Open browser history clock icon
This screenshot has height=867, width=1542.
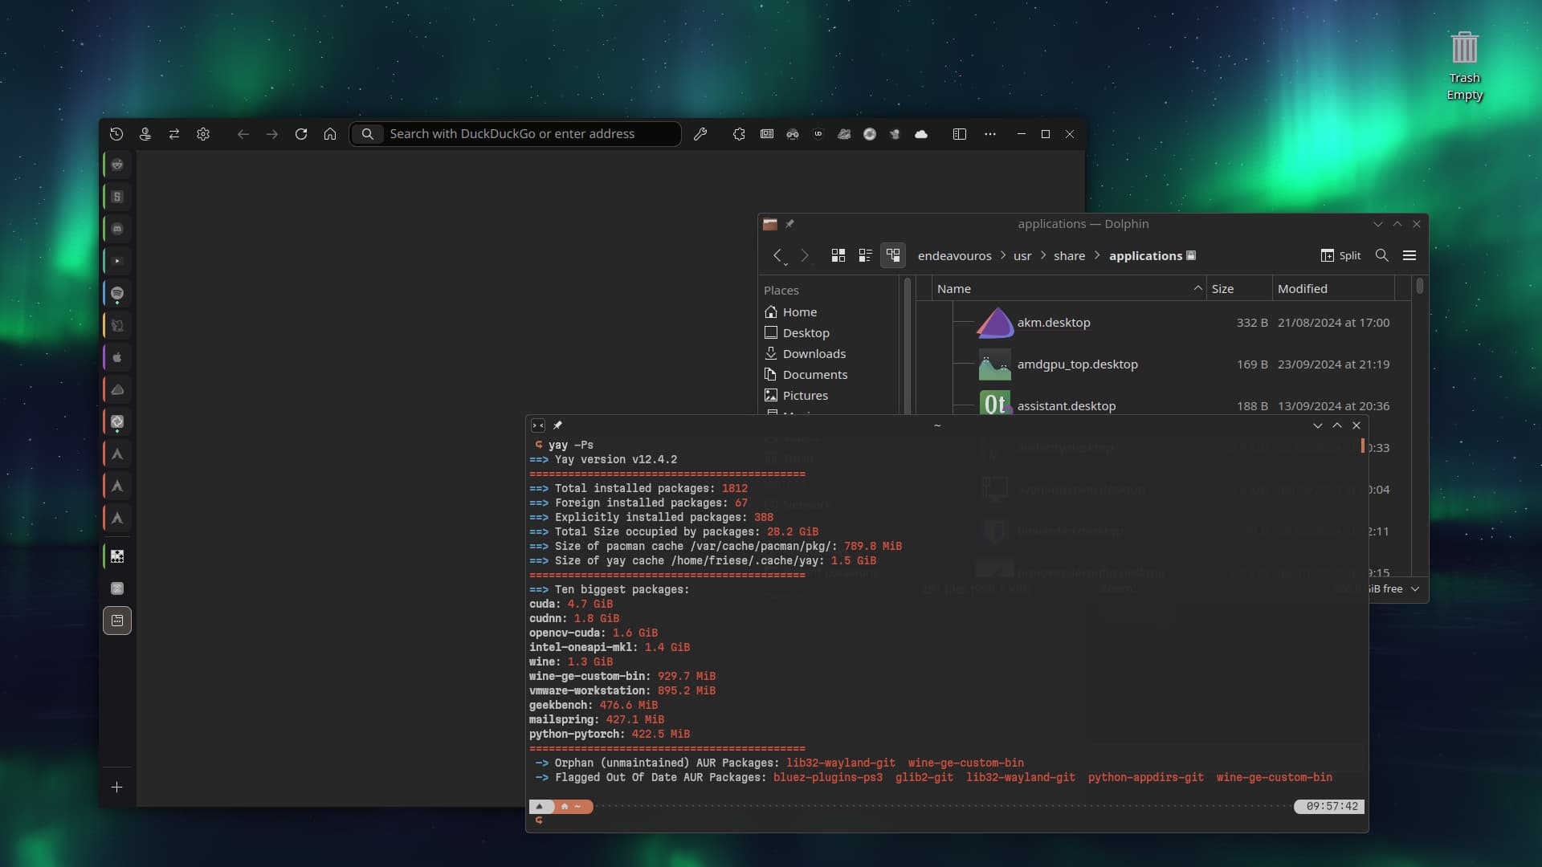tap(116, 134)
